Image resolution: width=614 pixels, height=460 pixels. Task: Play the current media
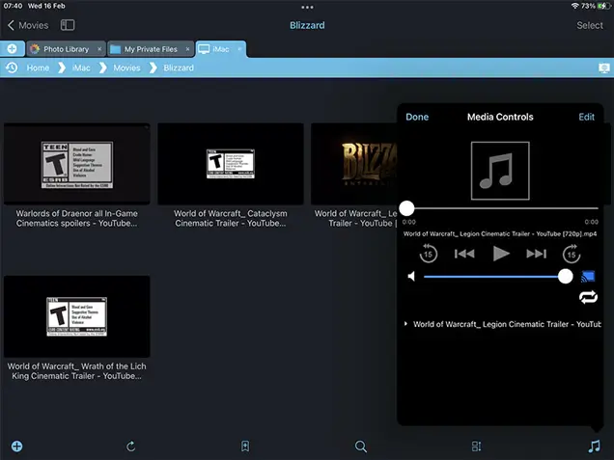(x=501, y=254)
